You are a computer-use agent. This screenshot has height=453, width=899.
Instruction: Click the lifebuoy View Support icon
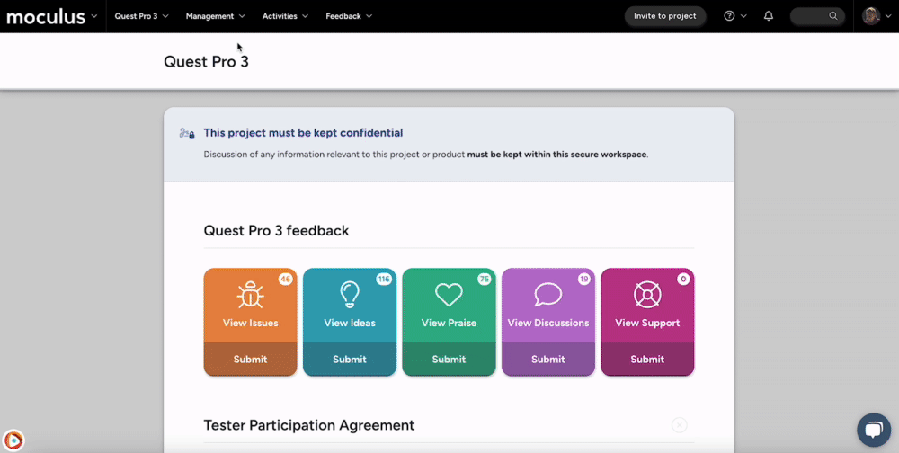pos(647,295)
